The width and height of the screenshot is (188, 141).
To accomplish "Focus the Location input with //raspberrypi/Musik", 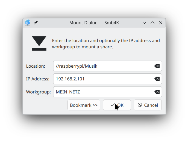I will pyautogui.click(x=104, y=66).
